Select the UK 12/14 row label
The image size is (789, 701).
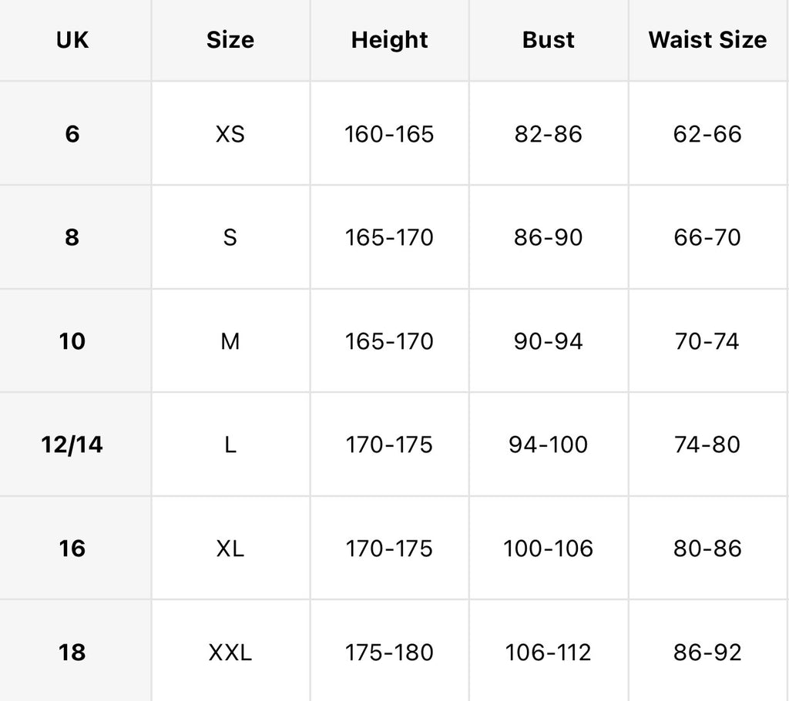tap(72, 444)
